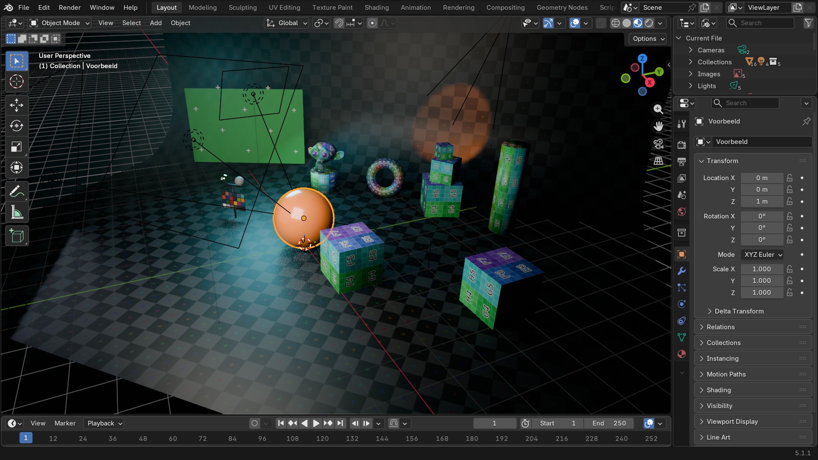Switch to the Shading workspace tab
This screenshot has width=818, height=460.
point(377,8)
